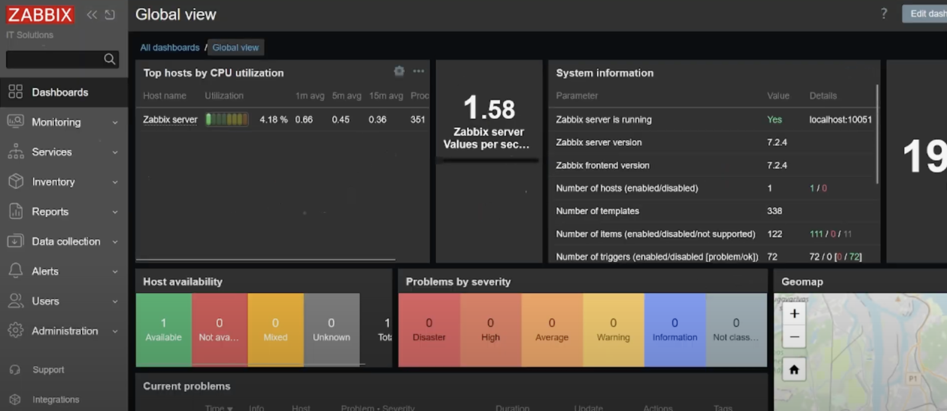Open Top hosts widget settings gear
This screenshot has width=947, height=411.
(399, 71)
